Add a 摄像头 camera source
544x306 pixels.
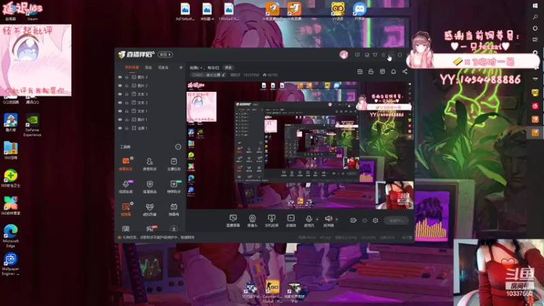(x=252, y=220)
